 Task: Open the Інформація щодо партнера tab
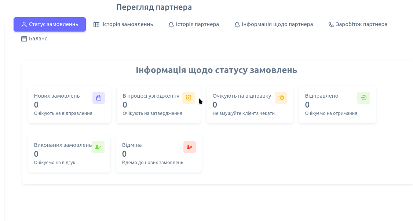pyautogui.click(x=277, y=25)
